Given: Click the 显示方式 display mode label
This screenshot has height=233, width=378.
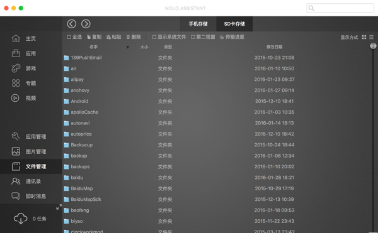Looking at the screenshot, I should pos(349,37).
